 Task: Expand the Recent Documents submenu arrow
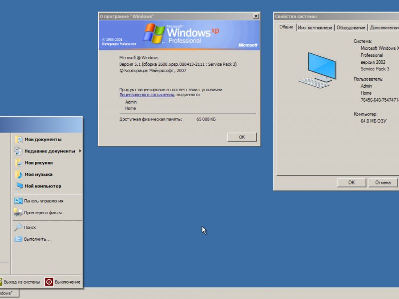pyautogui.click(x=80, y=151)
